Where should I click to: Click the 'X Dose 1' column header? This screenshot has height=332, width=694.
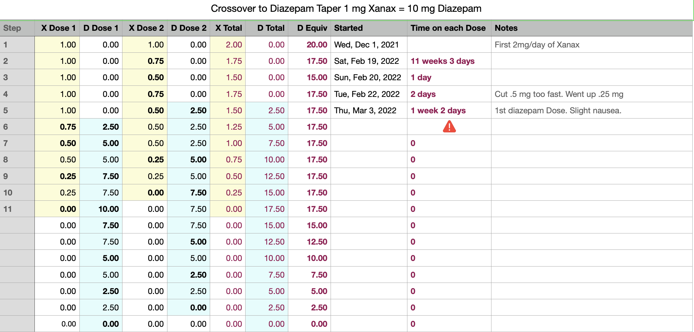[x=57, y=28]
